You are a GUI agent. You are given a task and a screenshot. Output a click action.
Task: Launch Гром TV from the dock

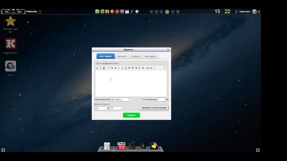pos(122,146)
